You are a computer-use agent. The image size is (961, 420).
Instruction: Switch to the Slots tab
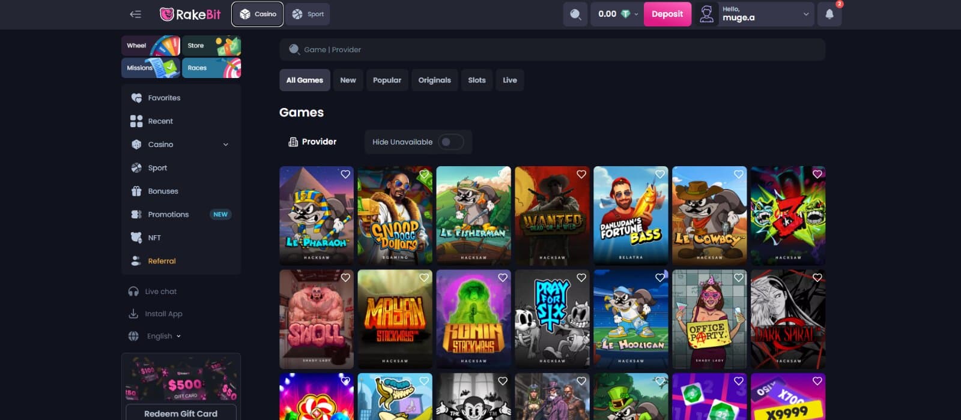pos(477,80)
